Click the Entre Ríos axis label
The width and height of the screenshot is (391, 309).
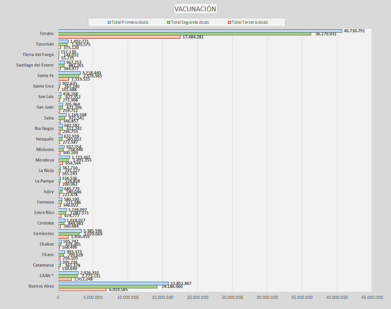pyautogui.click(x=44, y=212)
